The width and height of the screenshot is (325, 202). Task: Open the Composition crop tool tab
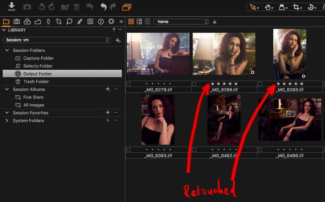click(58, 22)
